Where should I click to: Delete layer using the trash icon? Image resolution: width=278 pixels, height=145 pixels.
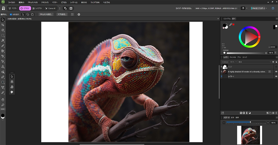click(x=276, y=113)
